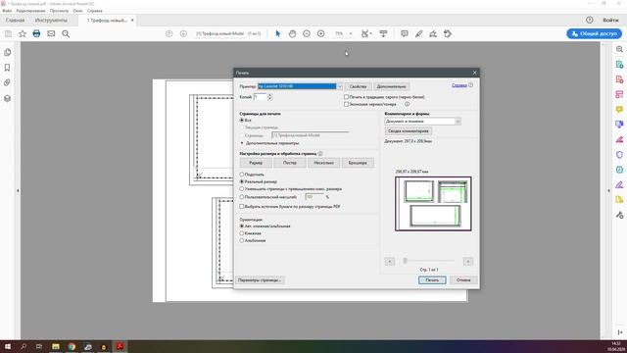Screen dimensions: 627x353
Task: Open the 'Просмотр' menu
Action: point(59,11)
